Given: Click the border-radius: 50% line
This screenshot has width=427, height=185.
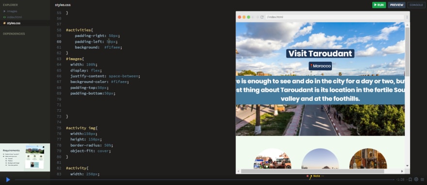Looking at the screenshot, I should (x=92, y=145).
